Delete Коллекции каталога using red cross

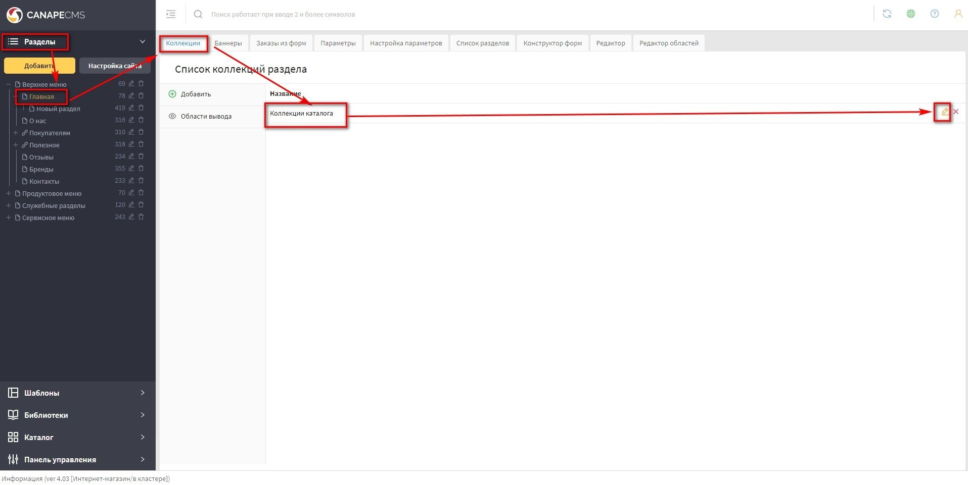click(x=956, y=112)
